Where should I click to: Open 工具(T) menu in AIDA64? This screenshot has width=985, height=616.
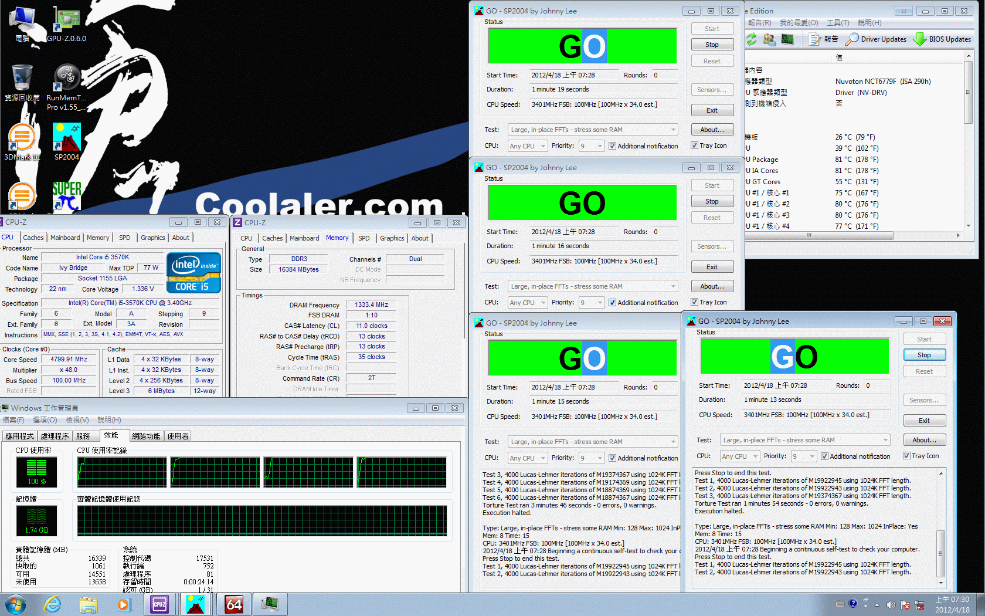[x=838, y=23]
